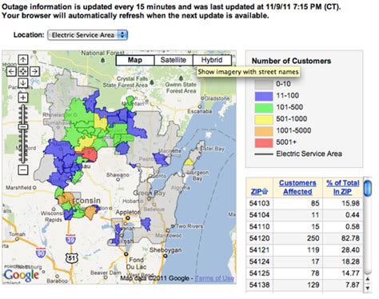Sort by % of Total In ZIP

point(343,187)
